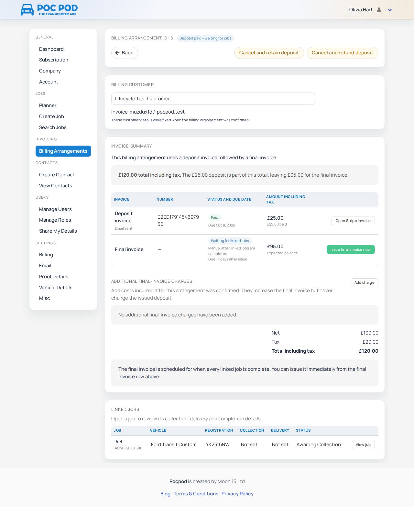414x507 pixels.
Task: Go back with the Back button
Action: pos(125,53)
